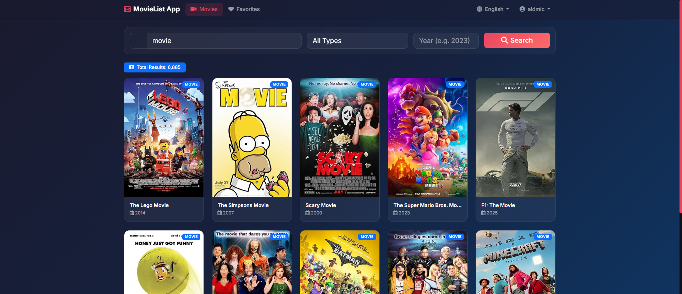682x294 pixels.
Task: Click the page vertical scrollbar
Action: (680, 107)
